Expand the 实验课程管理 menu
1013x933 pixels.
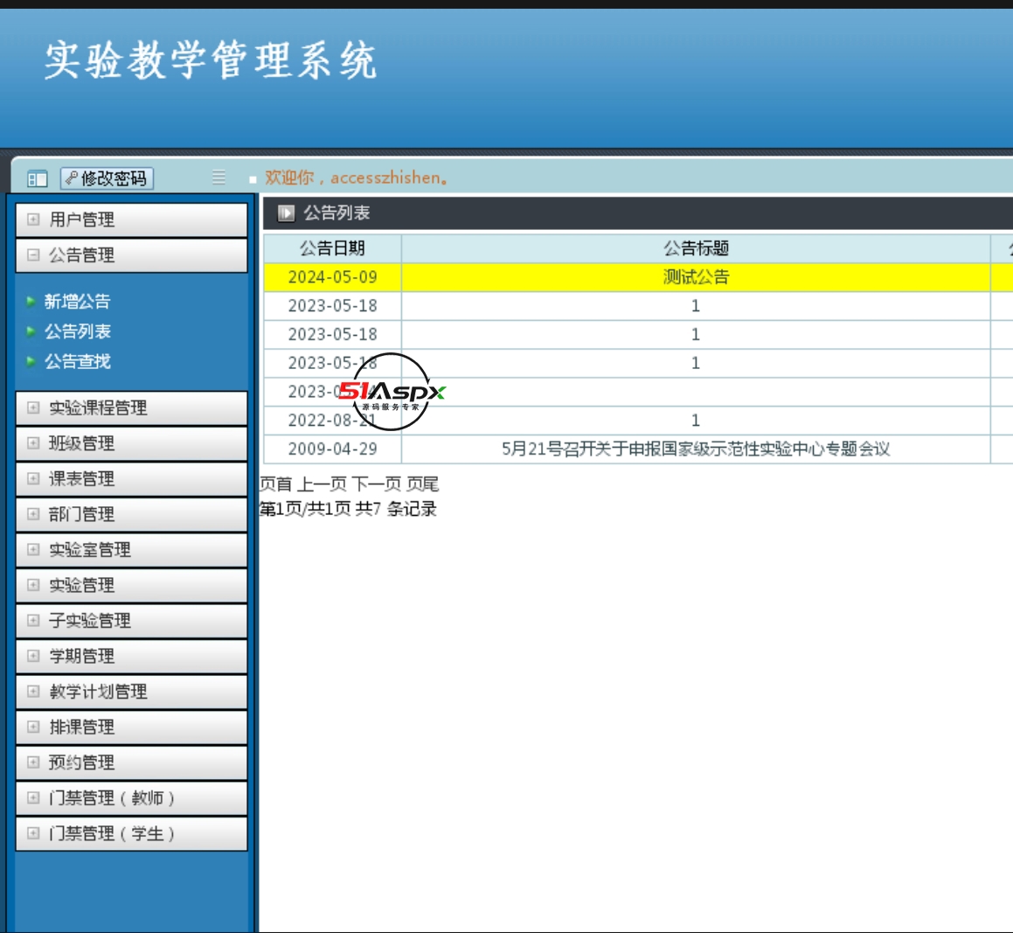(132, 407)
